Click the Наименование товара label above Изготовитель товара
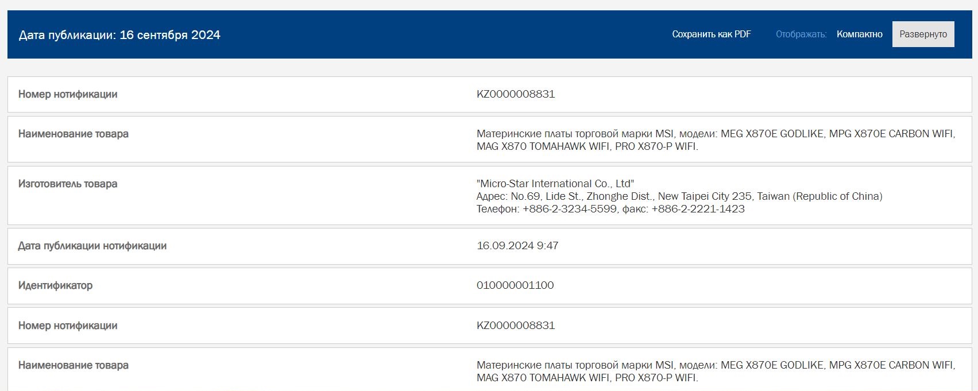Image resolution: width=978 pixels, height=391 pixels. (74, 134)
